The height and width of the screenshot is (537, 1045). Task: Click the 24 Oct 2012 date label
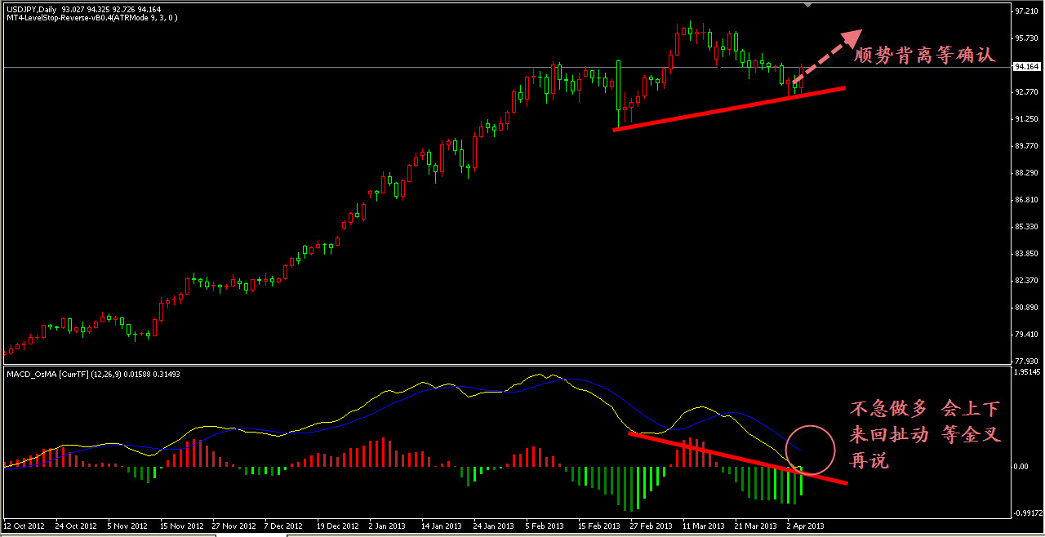click(76, 526)
